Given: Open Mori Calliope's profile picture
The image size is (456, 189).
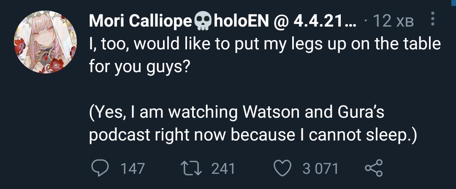Looking at the screenshot, I should pyautogui.click(x=46, y=42).
